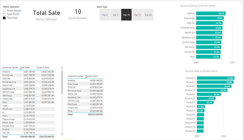Click the Product 12 bar in product chart

point(200,131)
